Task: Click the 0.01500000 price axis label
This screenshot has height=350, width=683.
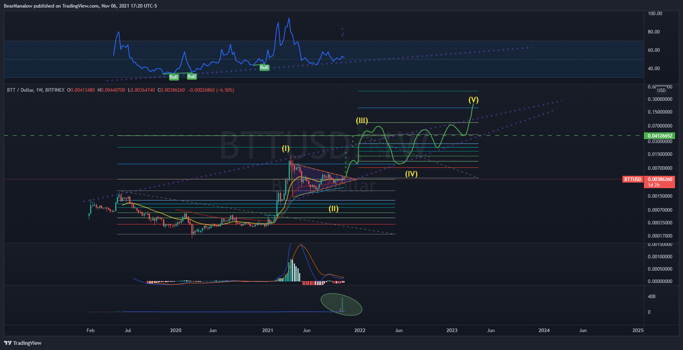Action: click(660, 154)
